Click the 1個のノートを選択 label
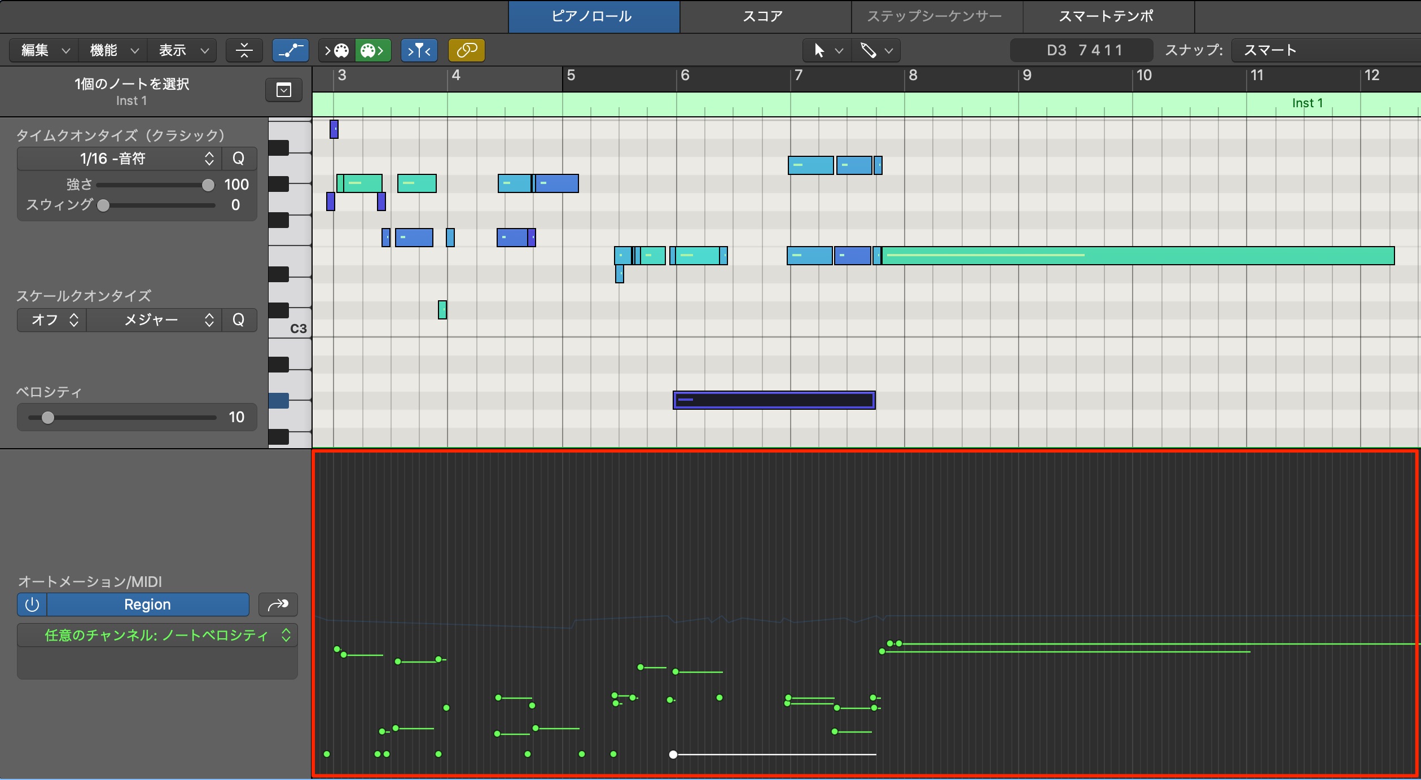This screenshot has height=780, width=1421. 131,84
